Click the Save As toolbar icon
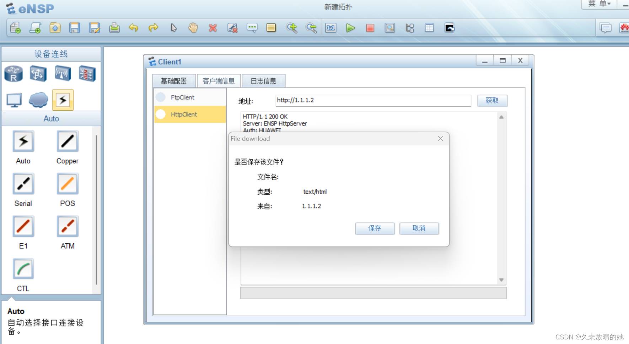Viewport: 629px width, 344px height. click(x=94, y=28)
